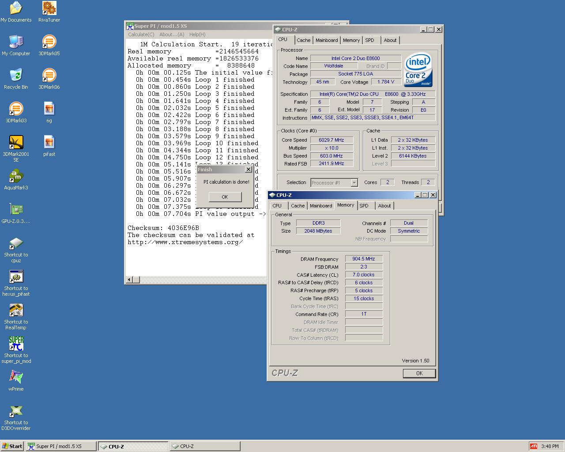The image size is (565, 452).
Task: Click the memory Size 2048 MBytes value
Action: [318, 231]
